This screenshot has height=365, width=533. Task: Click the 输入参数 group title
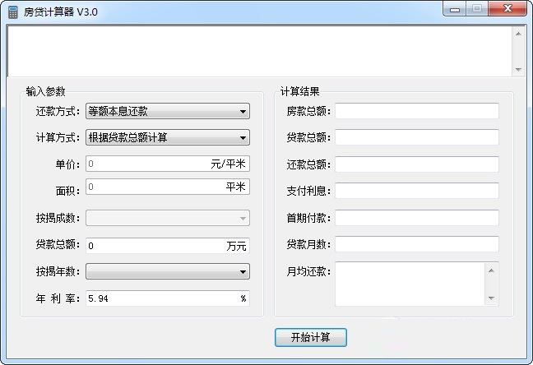[x=45, y=91]
